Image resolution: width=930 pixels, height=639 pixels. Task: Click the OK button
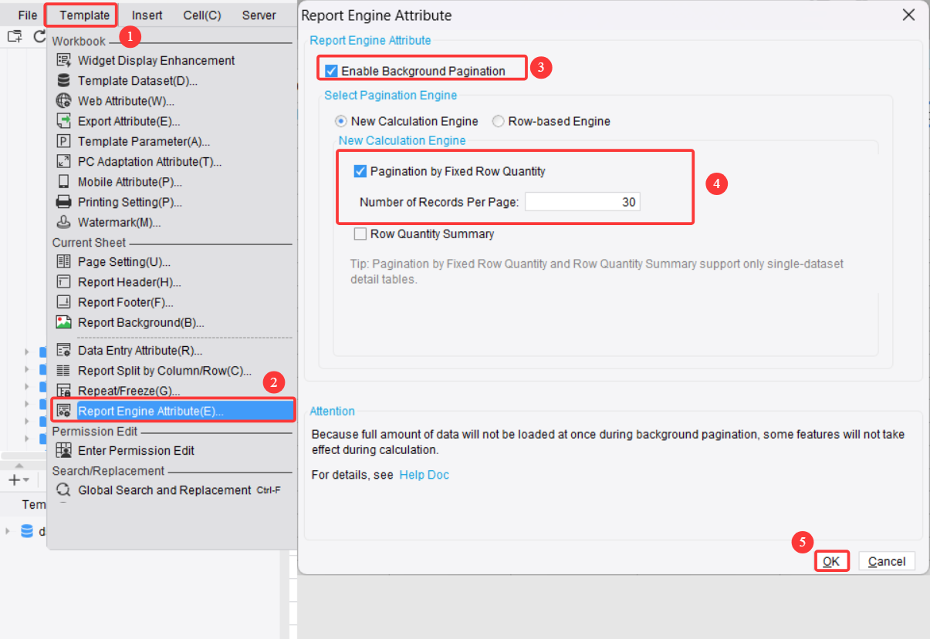pyautogui.click(x=831, y=561)
